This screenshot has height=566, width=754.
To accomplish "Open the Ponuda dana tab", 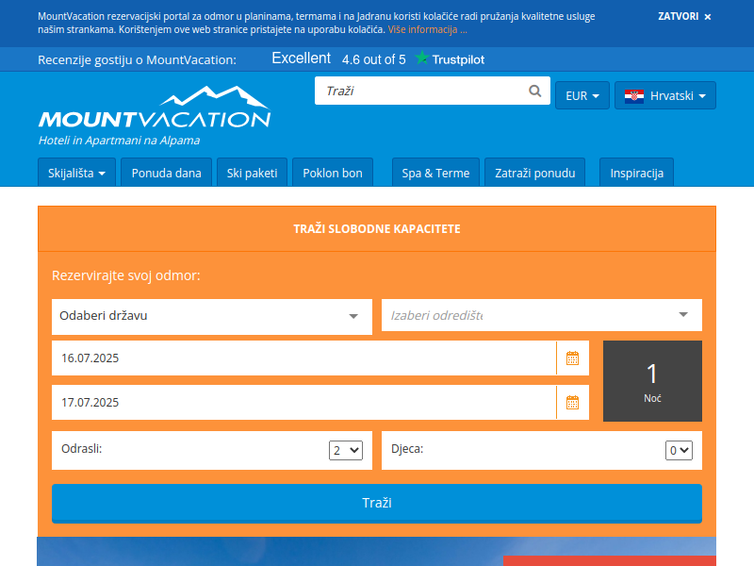I will coord(167,173).
